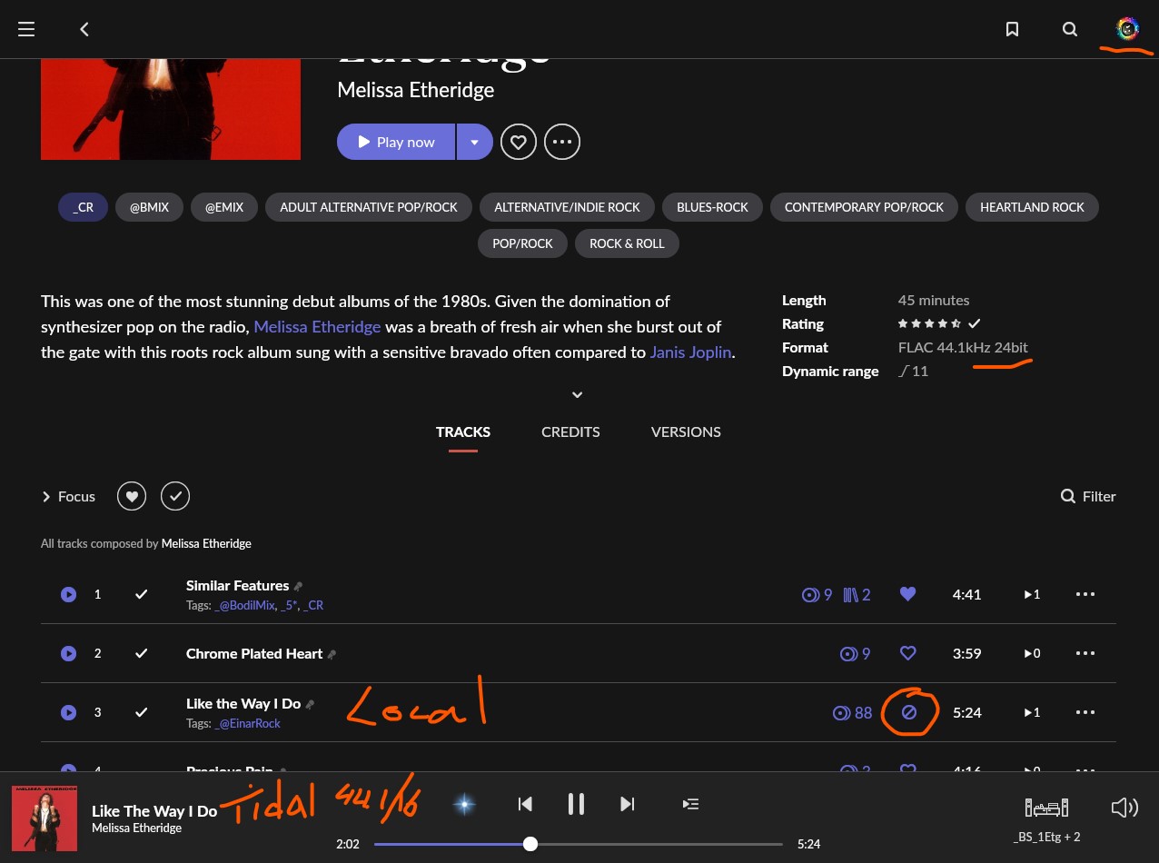The height and width of the screenshot is (863, 1159).
Task: Play track 3 Like the Way I Do
Action: (x=68, y=713)
